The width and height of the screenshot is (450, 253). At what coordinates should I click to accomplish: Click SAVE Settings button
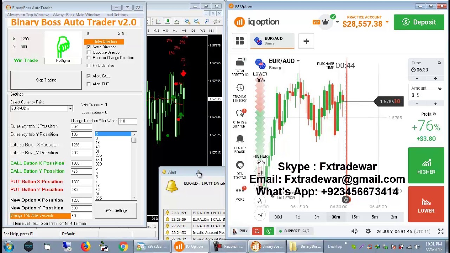pyautogui.click(x=116, y=210)
